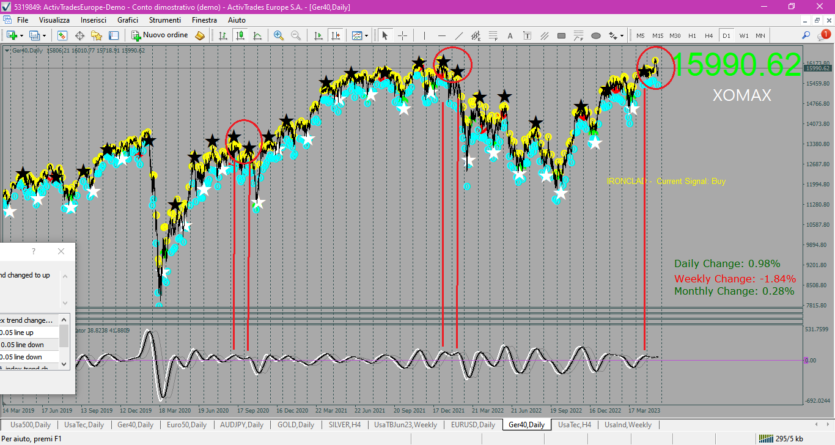Switch chart to line chart
This screenshot has width=835, height=445.
[257, 35]
